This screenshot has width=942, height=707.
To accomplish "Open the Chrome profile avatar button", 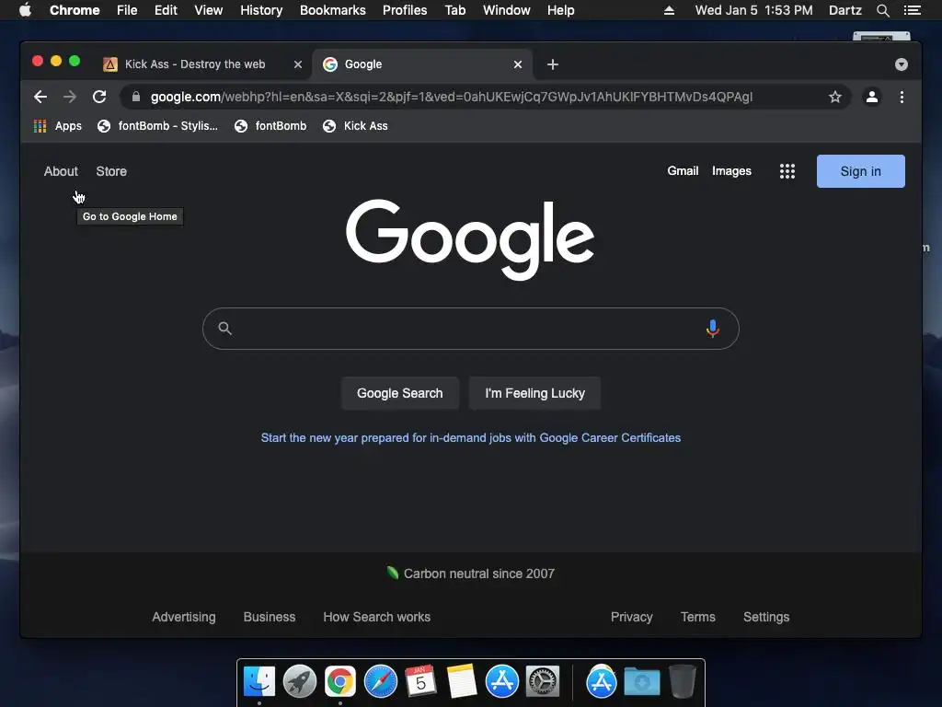I will [872, 97].
